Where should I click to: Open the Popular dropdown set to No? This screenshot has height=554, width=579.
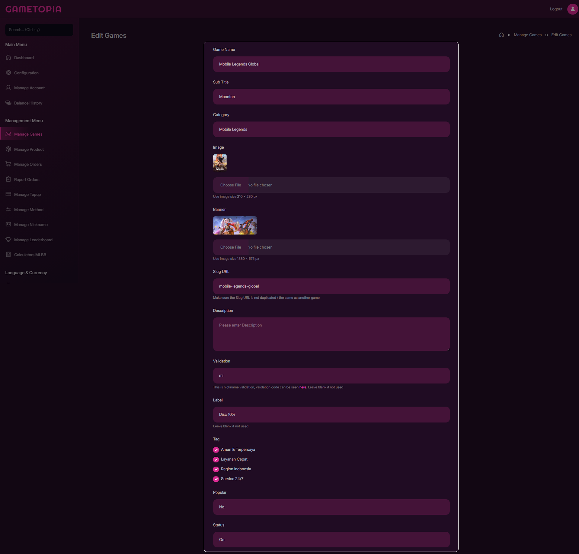pos(331,507)
